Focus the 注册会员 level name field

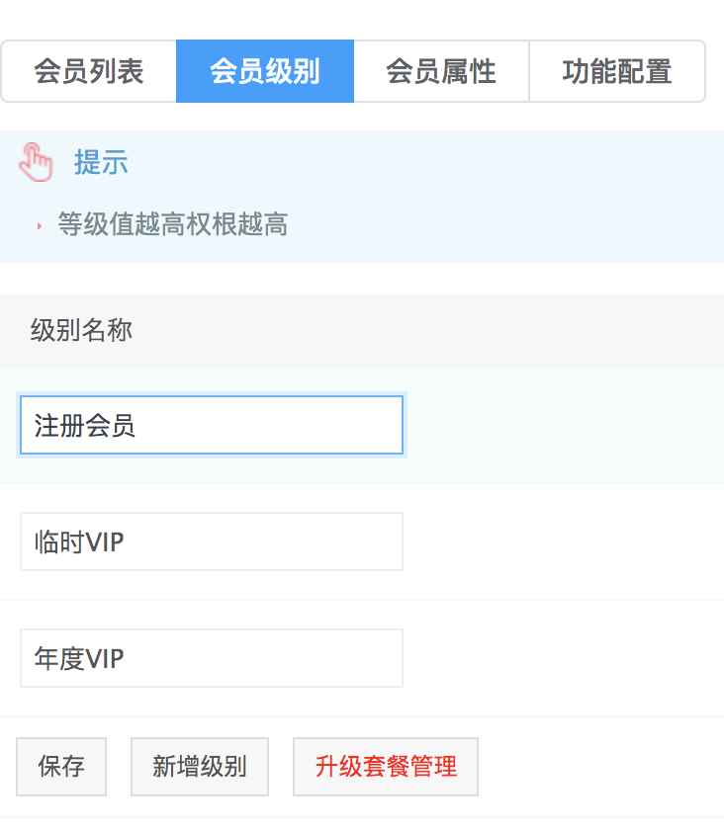coord(212,425)
